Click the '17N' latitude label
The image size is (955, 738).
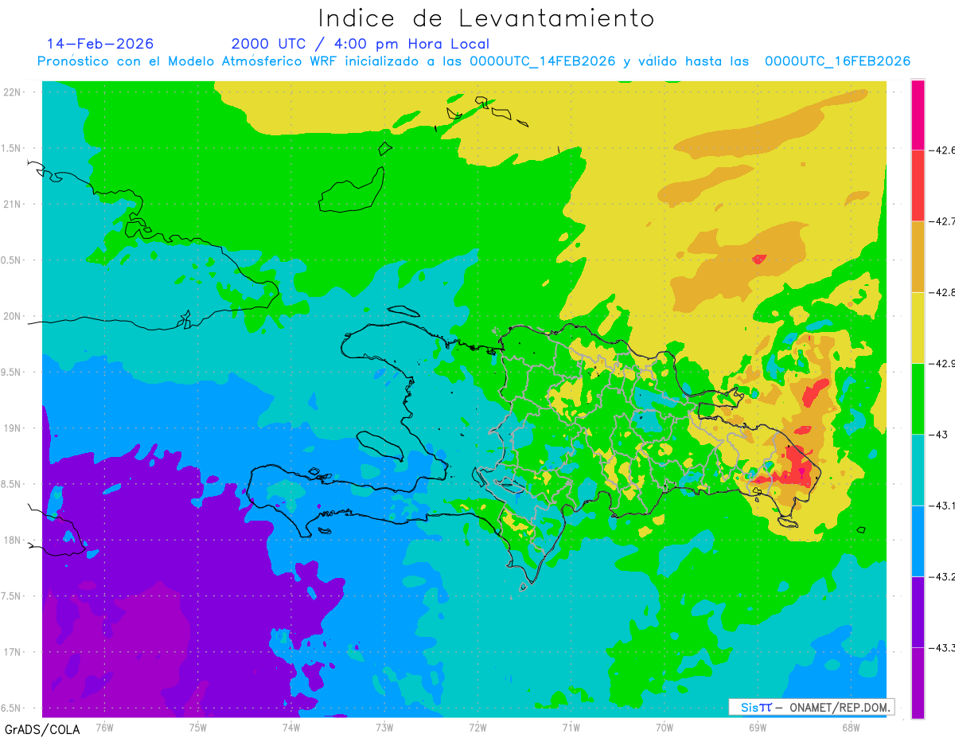[12, 652]
